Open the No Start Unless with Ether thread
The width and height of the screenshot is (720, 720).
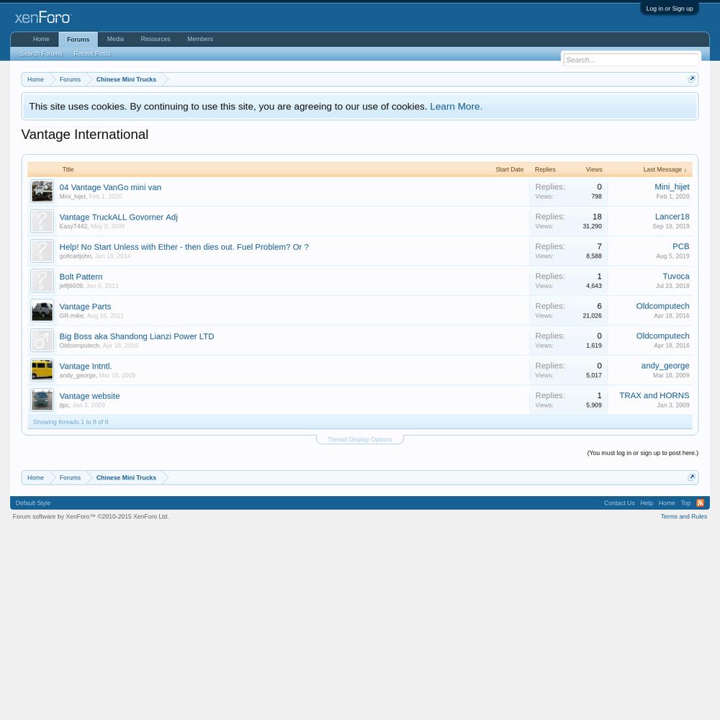(184, 247)
